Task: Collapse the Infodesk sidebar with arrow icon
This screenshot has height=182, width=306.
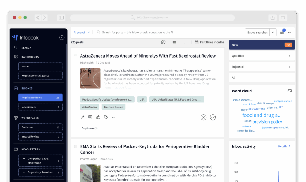Action: tap(62, 38)
